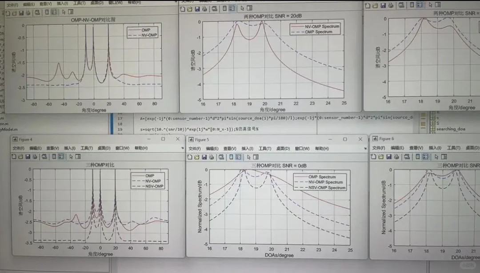Toggle Insert Legend in SNR = 20dB figure toolbar
This screenshot has height=273, width=480.
point(232,8)
